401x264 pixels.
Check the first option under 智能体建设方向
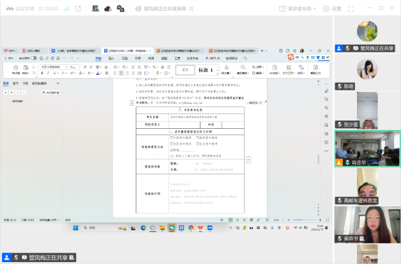[171, 138]
